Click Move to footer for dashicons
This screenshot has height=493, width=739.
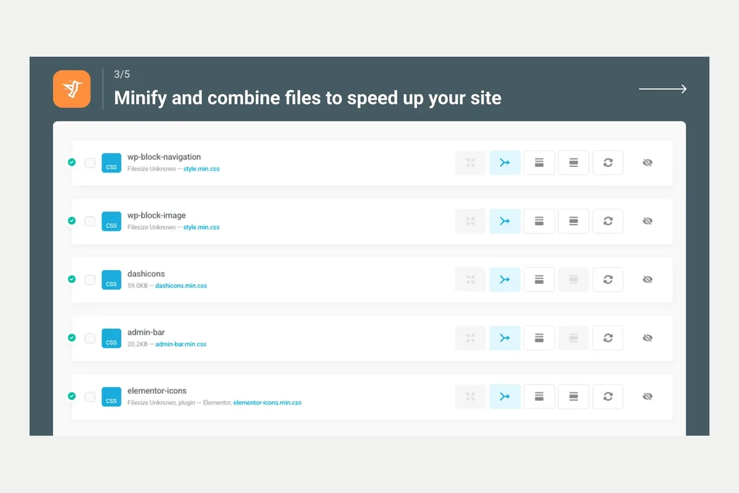[539, 280]
